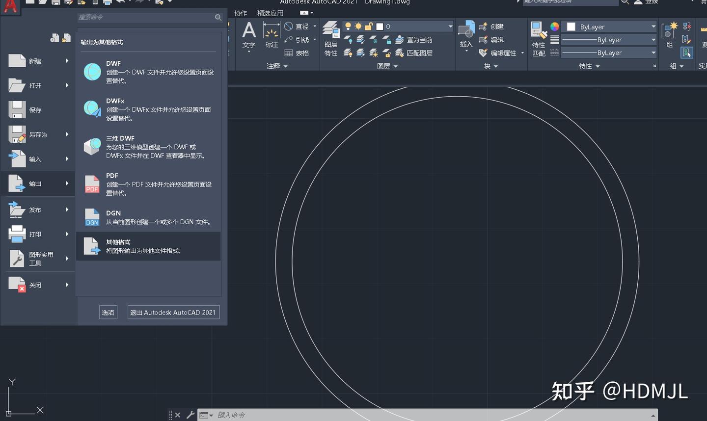Expand the 注释 panel
This screenshot has width=707, height=421.
(277, 66)
